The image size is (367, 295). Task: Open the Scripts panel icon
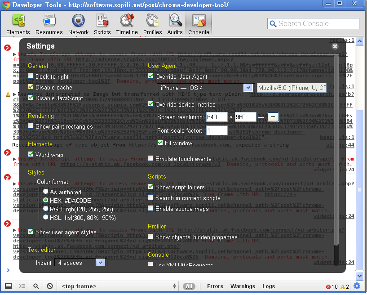[102, 21]
